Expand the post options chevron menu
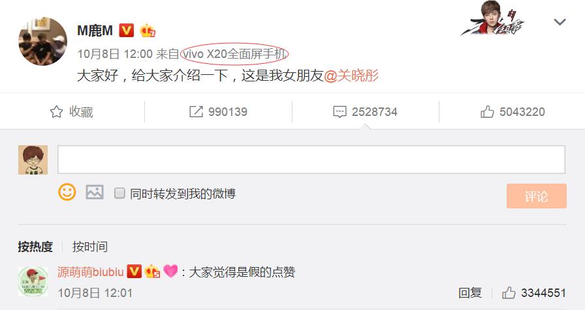 click(x=560, y=22)
